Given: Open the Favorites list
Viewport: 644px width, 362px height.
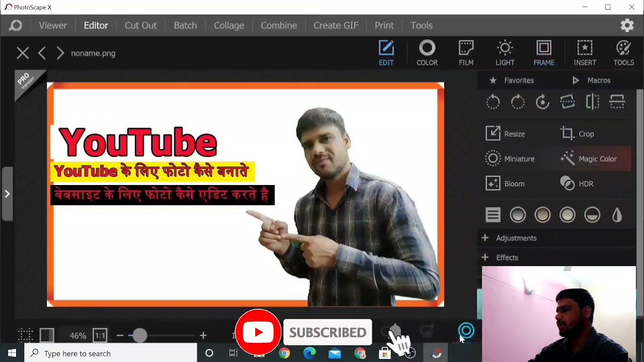Looking at the screenshot, I should point(511,80).
